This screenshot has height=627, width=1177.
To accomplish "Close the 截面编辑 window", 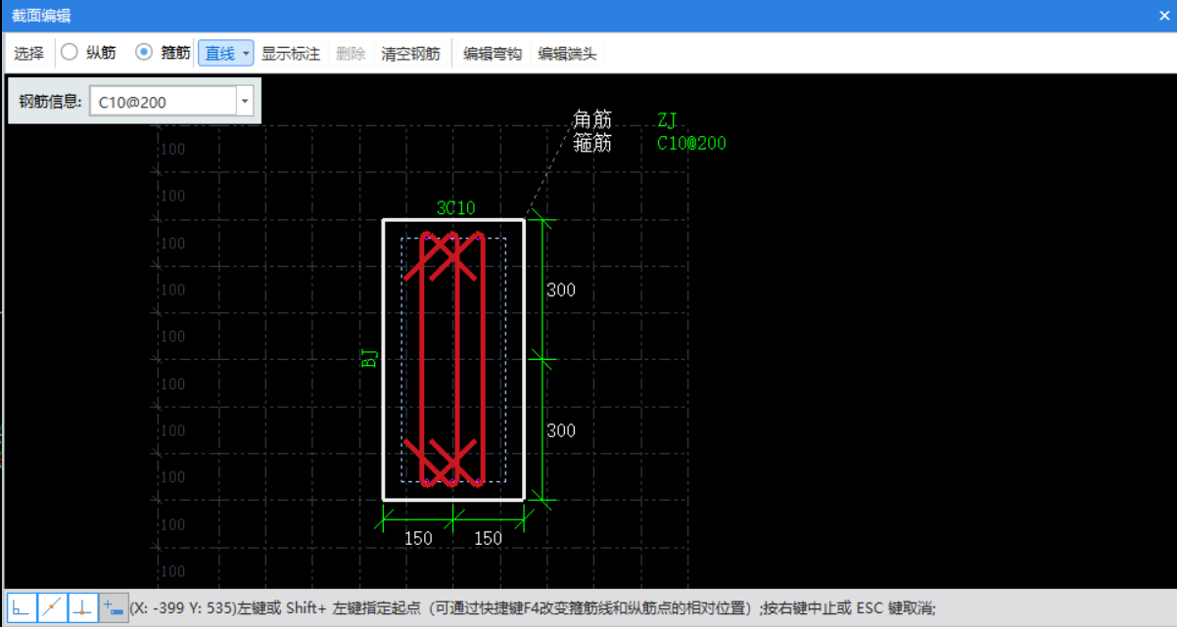I will [x=1164, y=16].
